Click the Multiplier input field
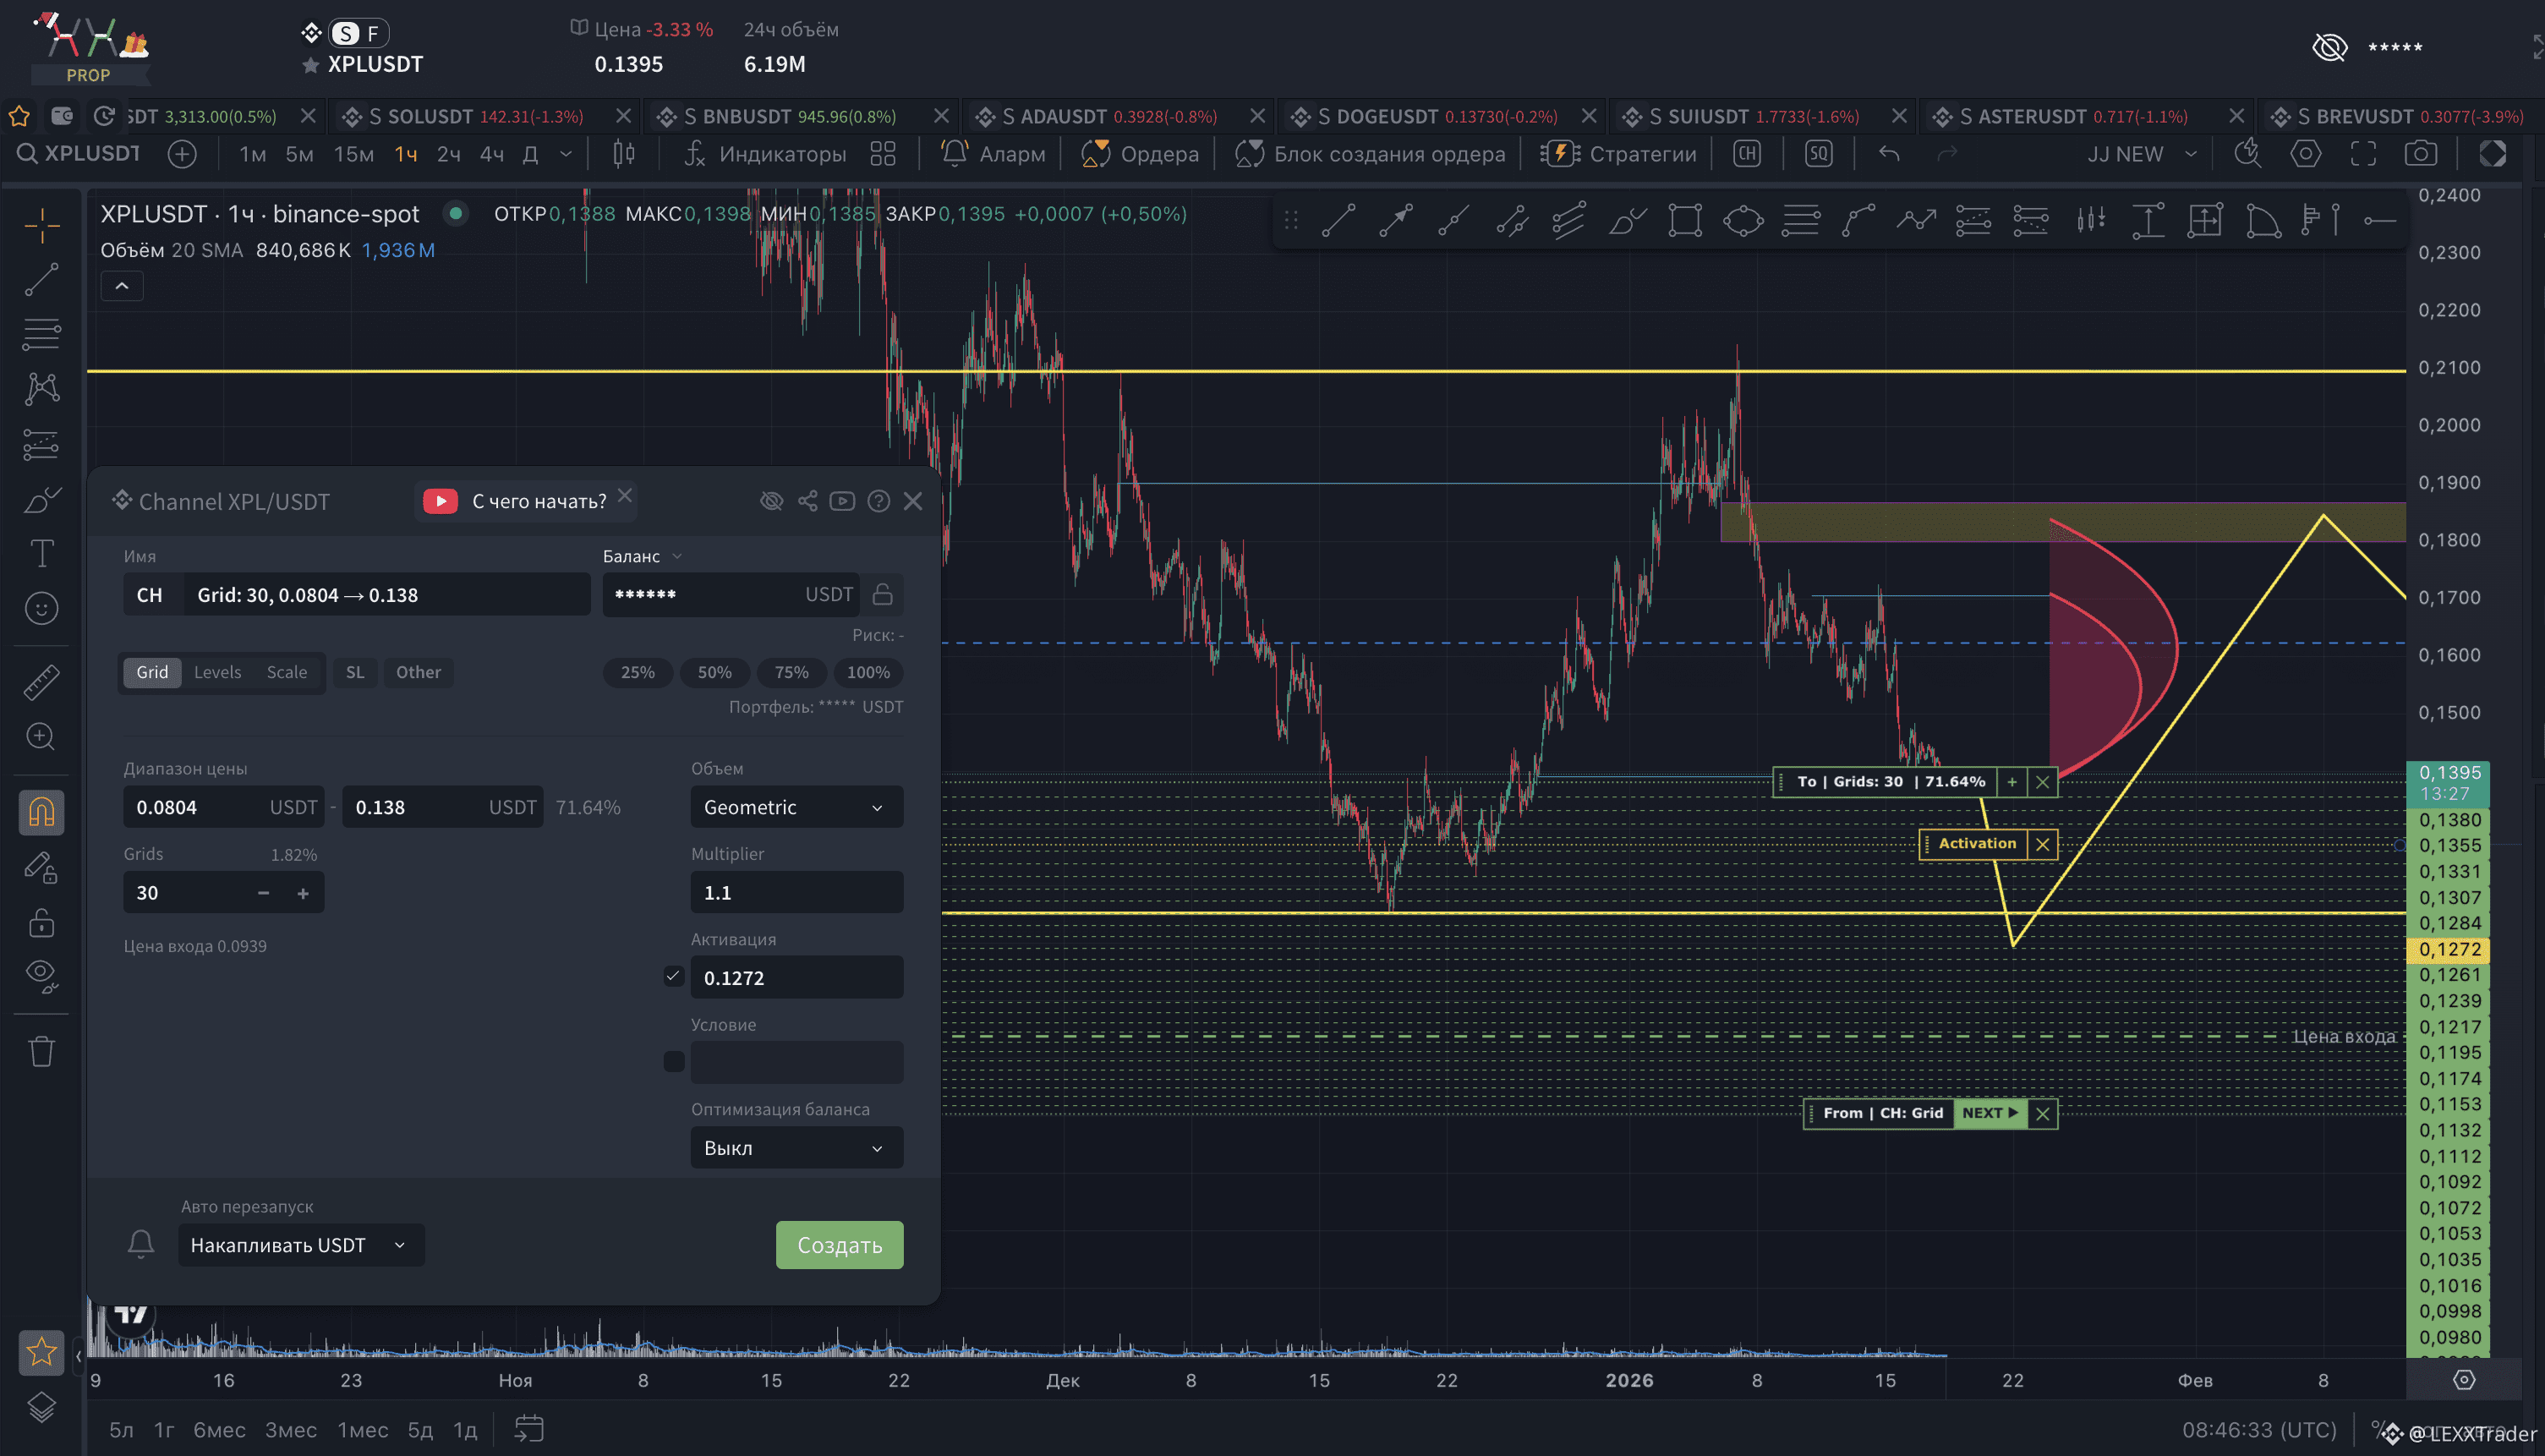Viewport: 2545px width, 1456px height. pyautogui.click(x=796, y=892)
